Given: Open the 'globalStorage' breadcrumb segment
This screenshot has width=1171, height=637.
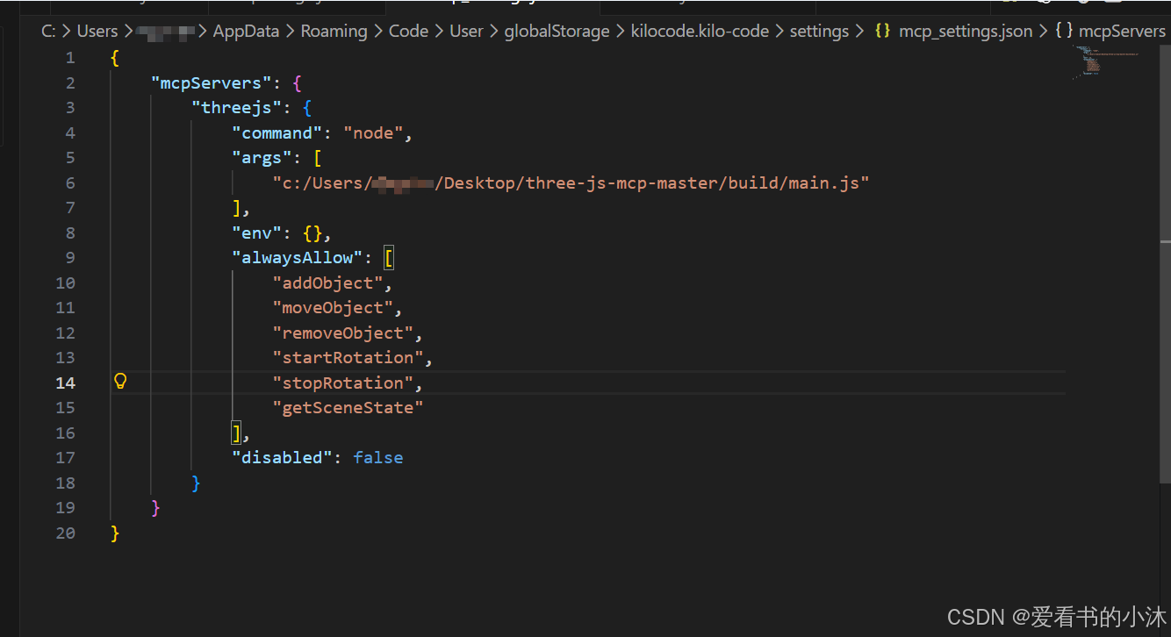Looking at the screenshot, I should [x=557, y=31].
